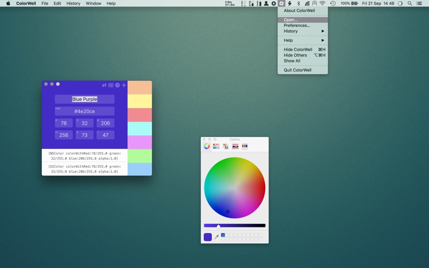Click the Blue Purple name field
This screenshot has width=429, height=268.
pos(84,99)
